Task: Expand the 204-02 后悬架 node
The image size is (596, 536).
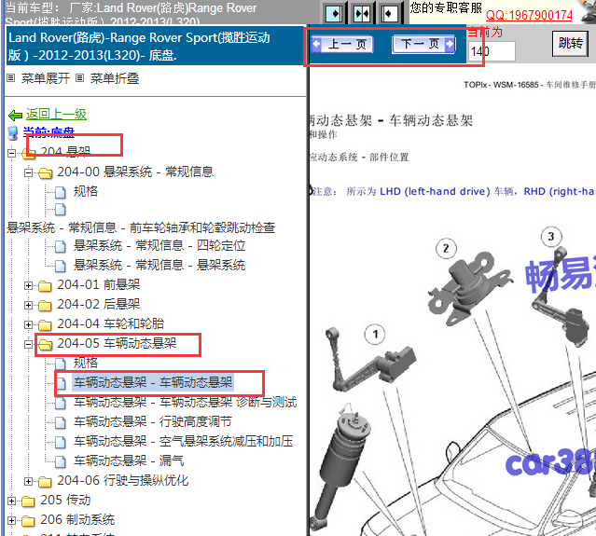Action: (28, 305)
